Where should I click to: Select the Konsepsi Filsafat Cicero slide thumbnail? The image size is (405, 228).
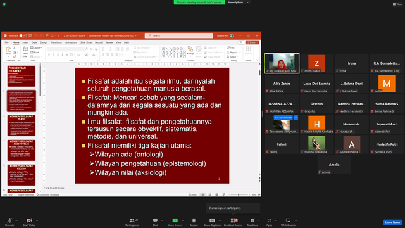click(x=22, y=175)
